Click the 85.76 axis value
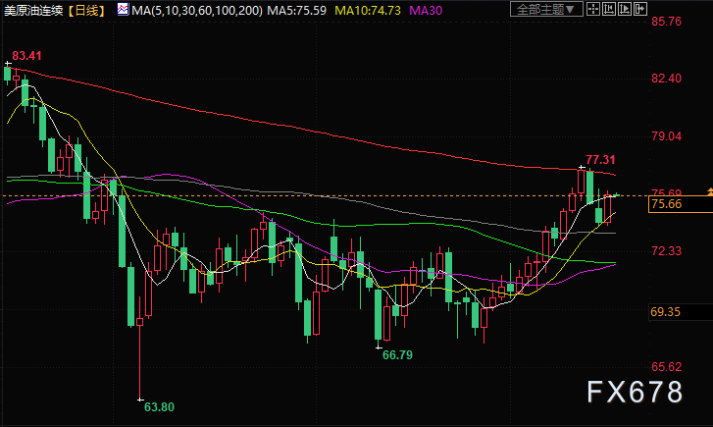The height and width of the screenshot is (427, 713). [666, 22]
